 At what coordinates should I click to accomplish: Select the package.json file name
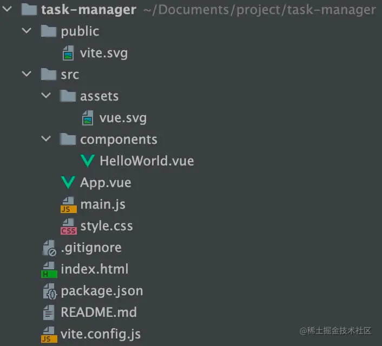coord(102,291)
